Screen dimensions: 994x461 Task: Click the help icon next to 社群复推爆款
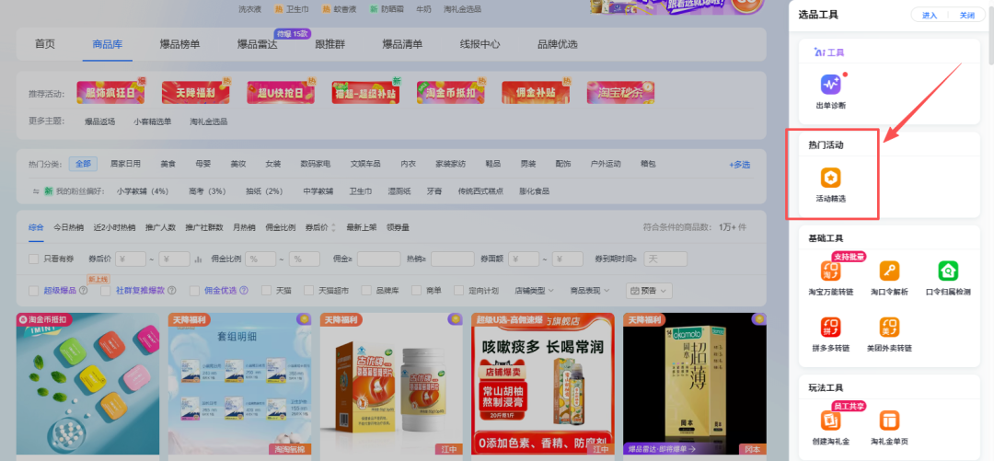click(x=172, y=291)
